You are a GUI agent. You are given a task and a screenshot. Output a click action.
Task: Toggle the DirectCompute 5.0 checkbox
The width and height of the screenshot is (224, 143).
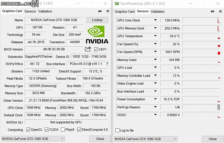[x=79, y=130]
